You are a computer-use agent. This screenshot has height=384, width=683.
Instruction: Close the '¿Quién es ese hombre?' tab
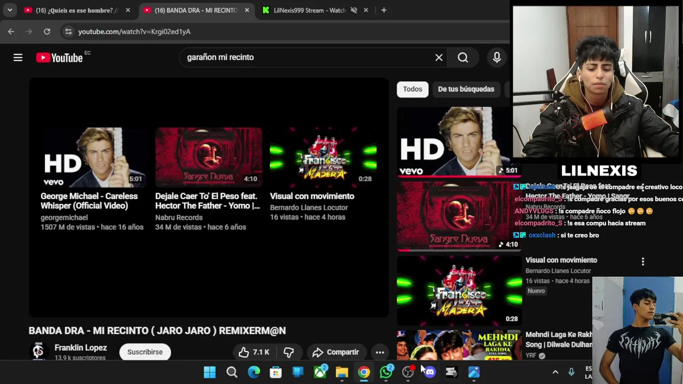tap(128, 10)
